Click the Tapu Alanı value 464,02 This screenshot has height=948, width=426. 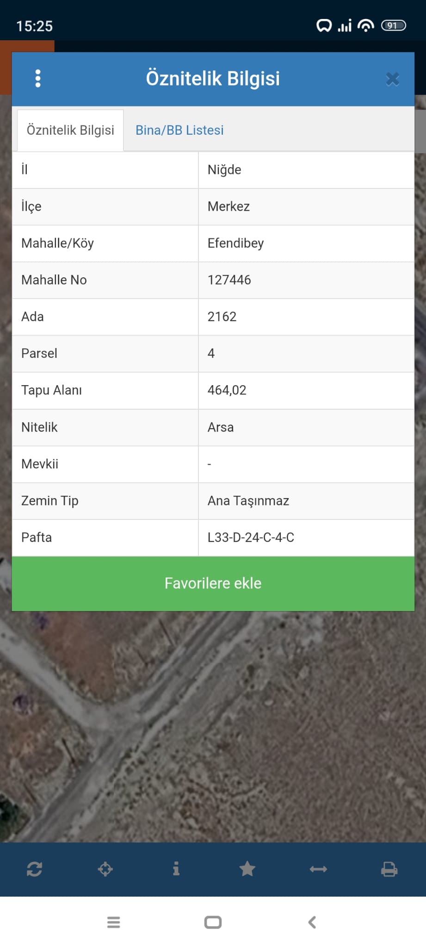[227, 390]
